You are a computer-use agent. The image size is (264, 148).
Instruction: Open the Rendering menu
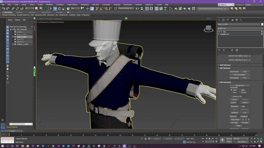click(x=85, y=5)
